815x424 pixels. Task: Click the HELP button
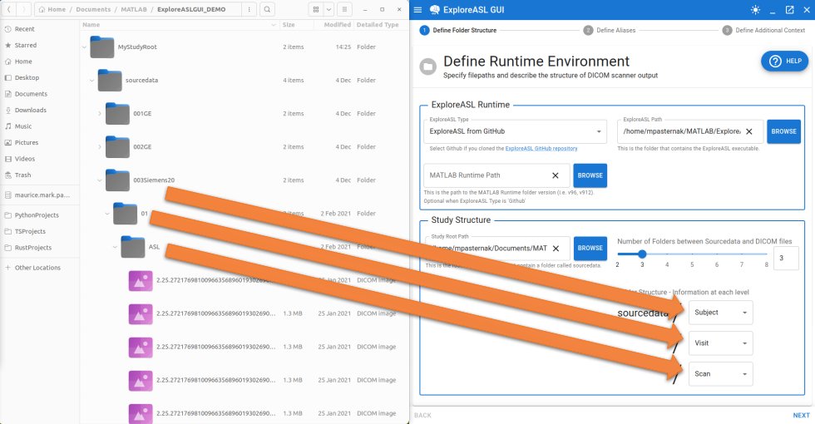click(785, 61)
